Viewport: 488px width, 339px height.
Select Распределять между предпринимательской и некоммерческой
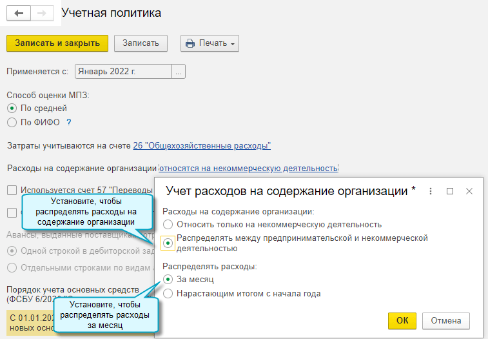click(x=168, y=243)
